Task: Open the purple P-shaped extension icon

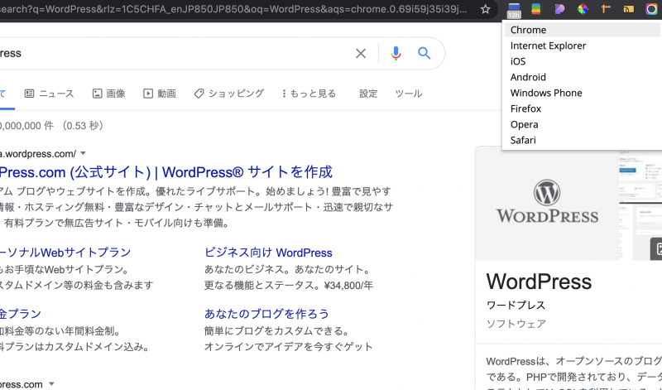Action: [559, 9]
